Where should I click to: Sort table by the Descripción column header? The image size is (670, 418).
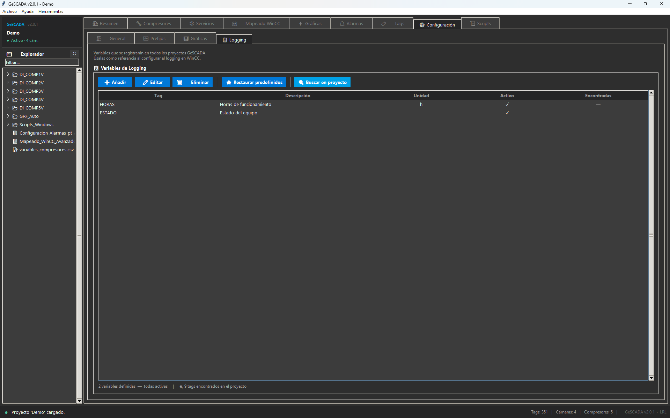point(297,96)
